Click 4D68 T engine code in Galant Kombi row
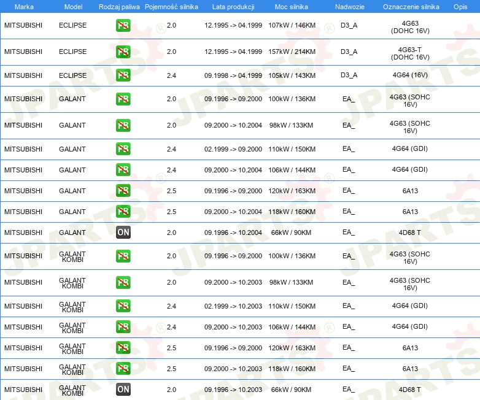480x400 pixels. (409, 390)
